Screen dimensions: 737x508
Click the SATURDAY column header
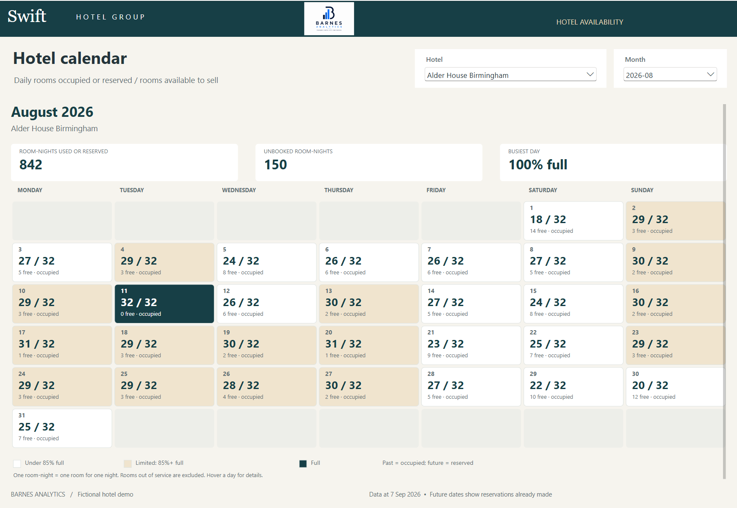pos(543,190)
